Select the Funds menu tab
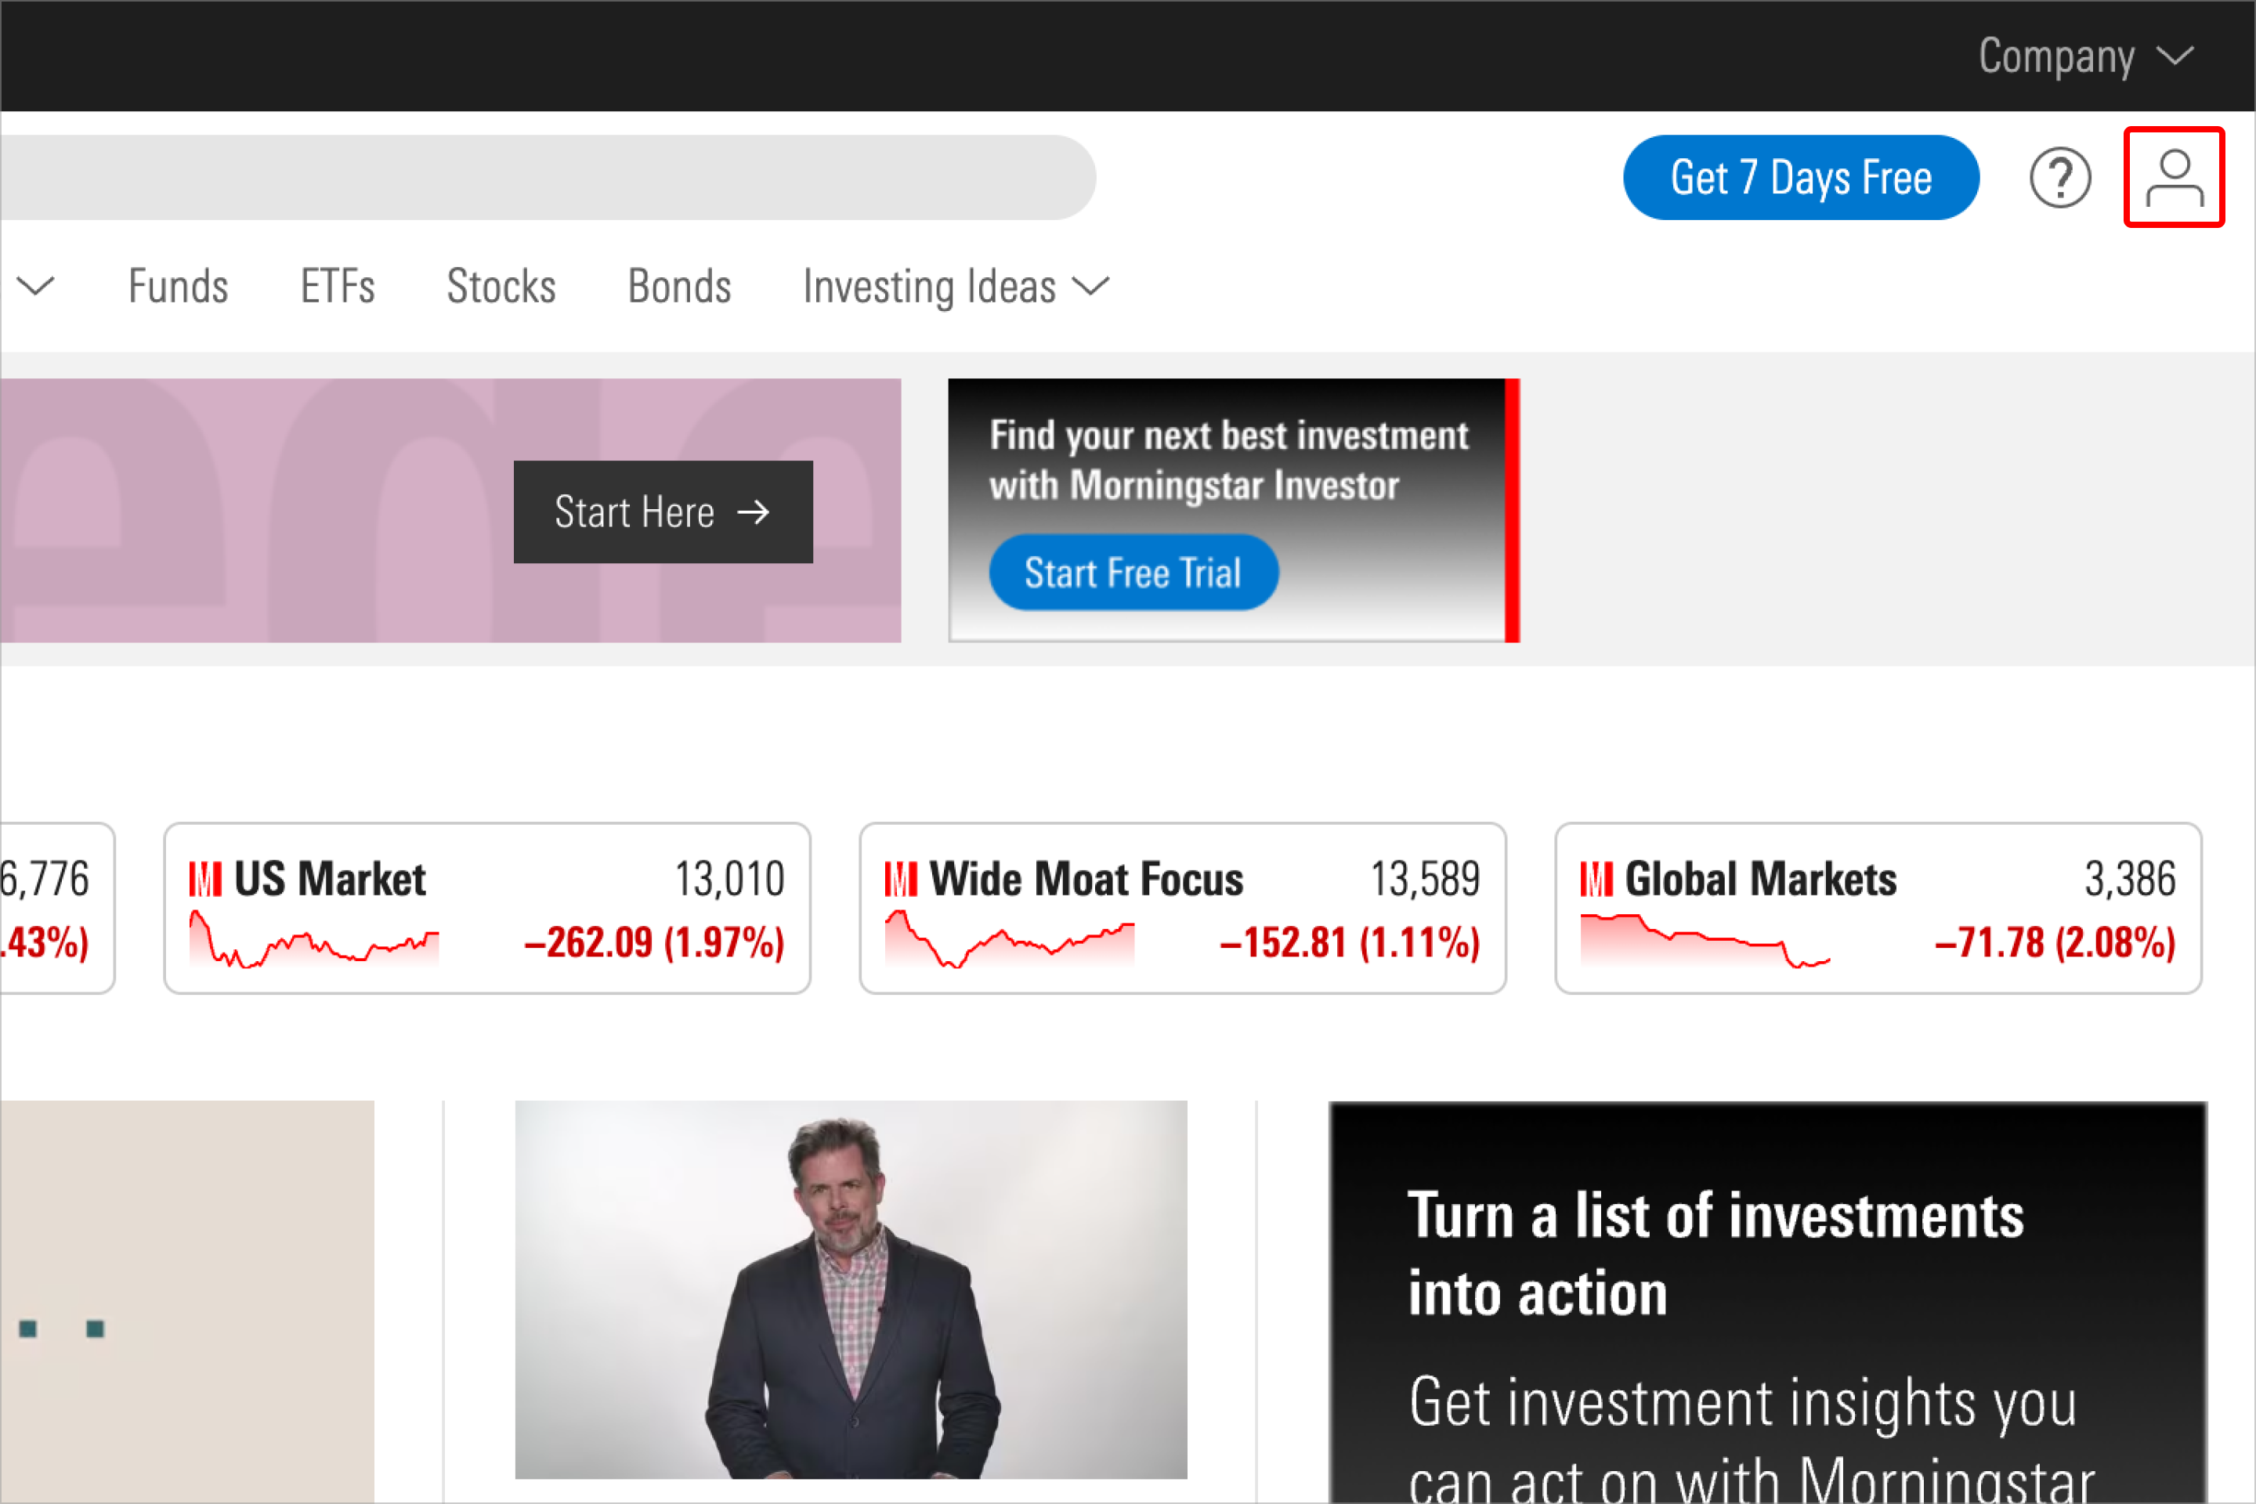 178,285
